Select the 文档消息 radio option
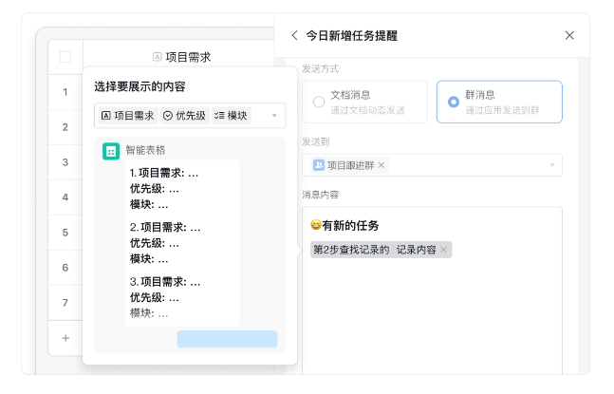Viewport: 614px width, 394px height. [319, 102]
